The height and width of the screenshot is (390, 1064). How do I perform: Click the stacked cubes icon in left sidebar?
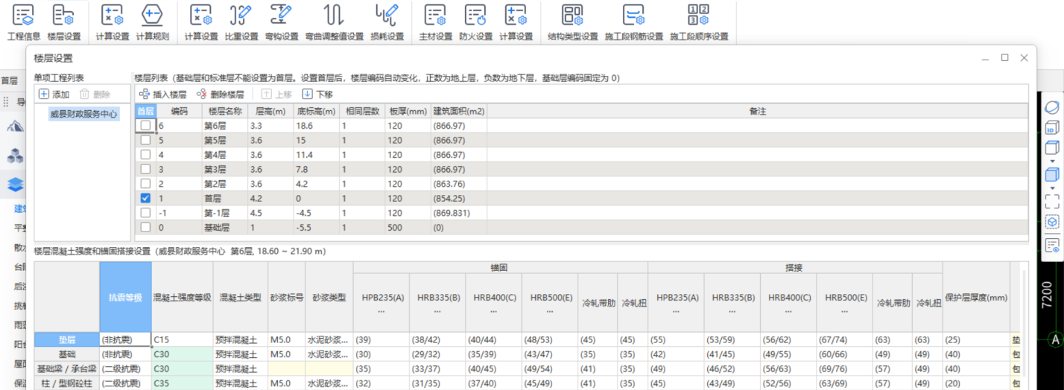point(16,156)
